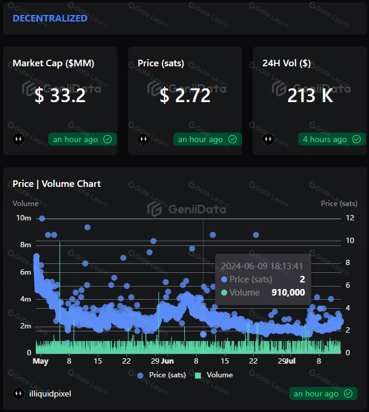
Task: Click the check icon in Price card badge
Action: click(232, 139)
